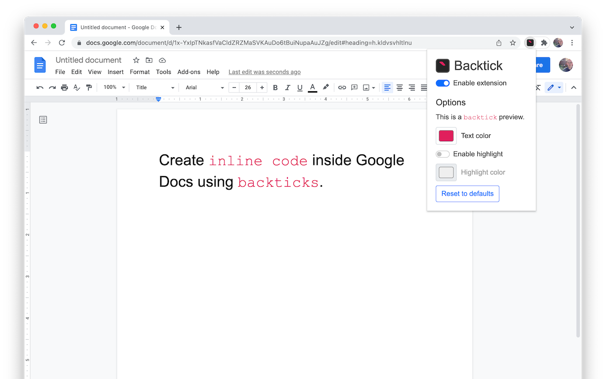Turn off Enable extension switch
The height and width of the screenshot is (379, 606).
[443, 83]
